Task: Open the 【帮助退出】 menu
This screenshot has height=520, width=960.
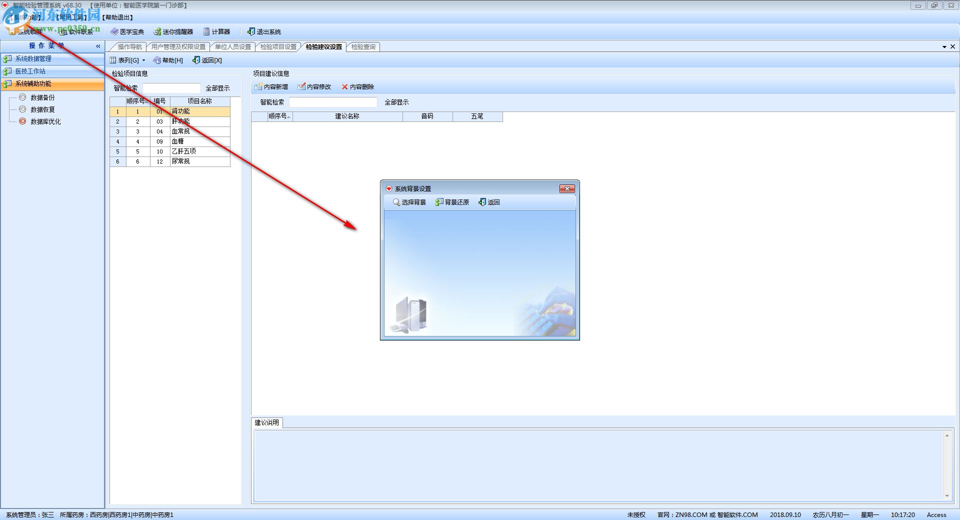Action: click(117, 17)
